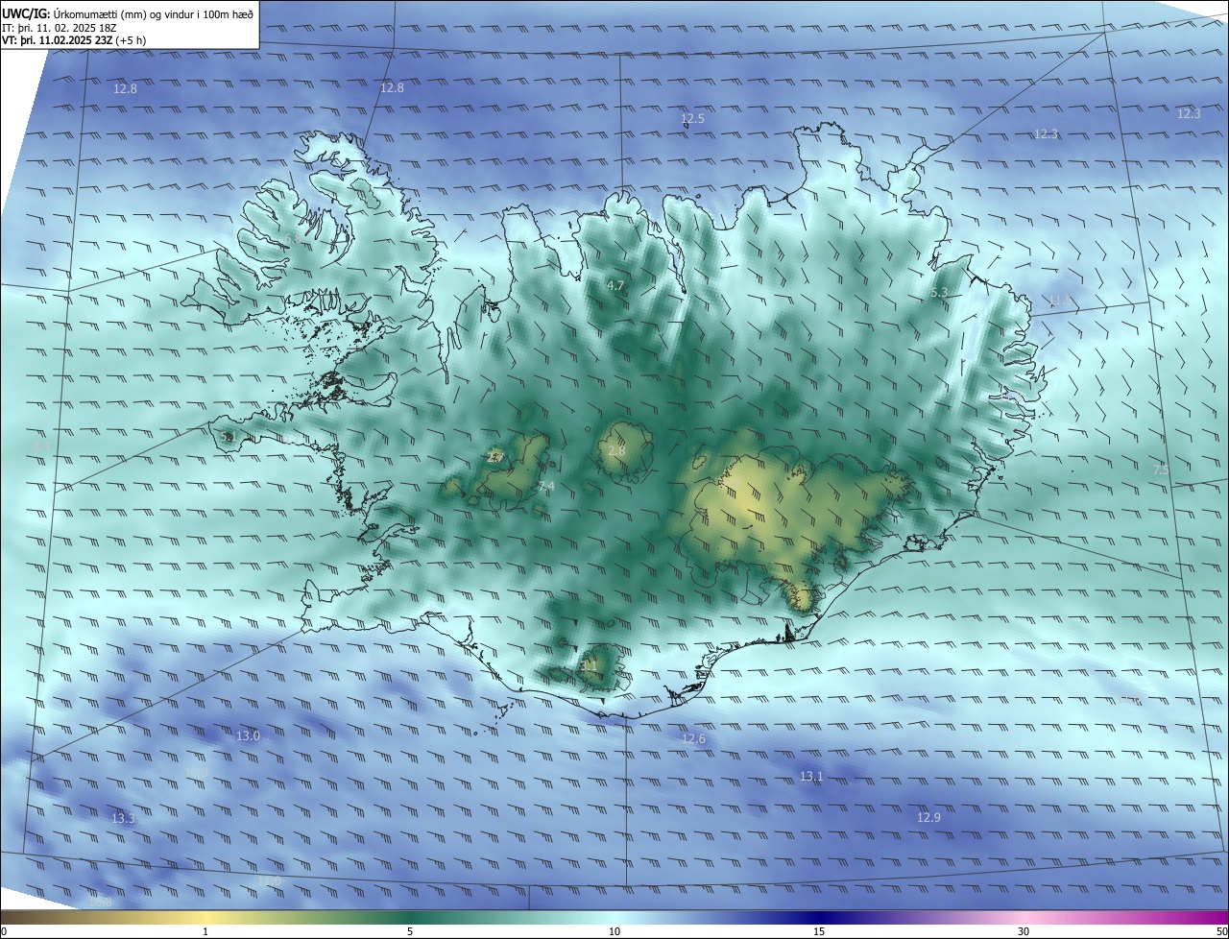Click the 12.6 value south of the coast

click(693, 738)
